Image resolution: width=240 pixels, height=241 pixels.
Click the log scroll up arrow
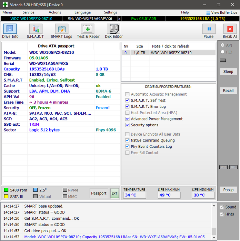214,206
